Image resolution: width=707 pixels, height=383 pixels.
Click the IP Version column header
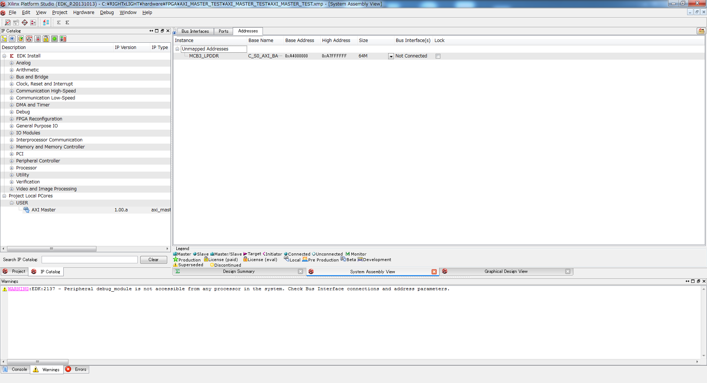[126, 48]
